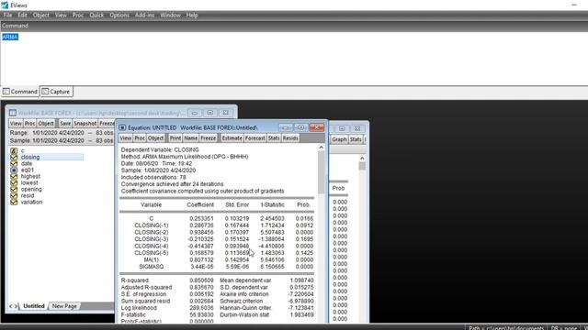Viewport: 588px width, 330px height.
Task: Click scroll up arrow in background window
Action: click(x=362, y=159)
